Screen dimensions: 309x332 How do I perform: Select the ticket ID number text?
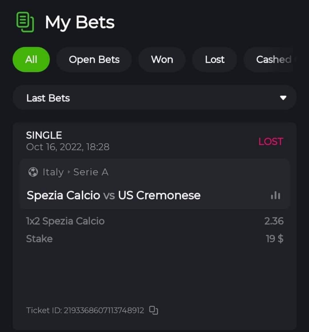point(104,310)
